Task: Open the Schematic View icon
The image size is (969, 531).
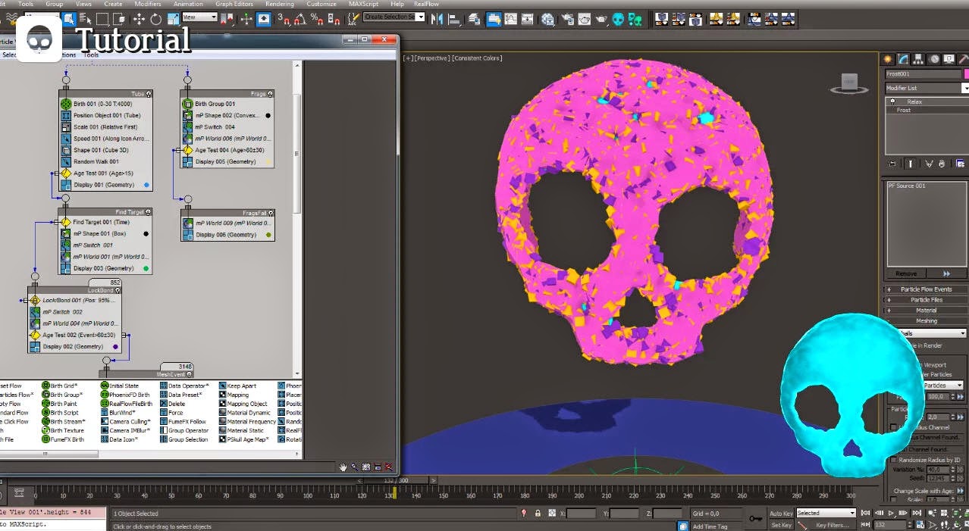Action: 527,19
